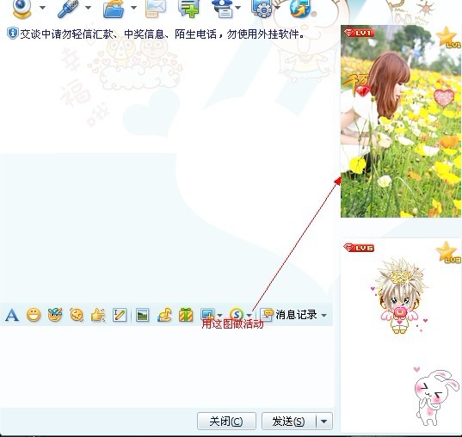This screenshot has height=437, width=462.
Task: Open the handwriting pencil input tool
Action: click(x=120, y=315)
